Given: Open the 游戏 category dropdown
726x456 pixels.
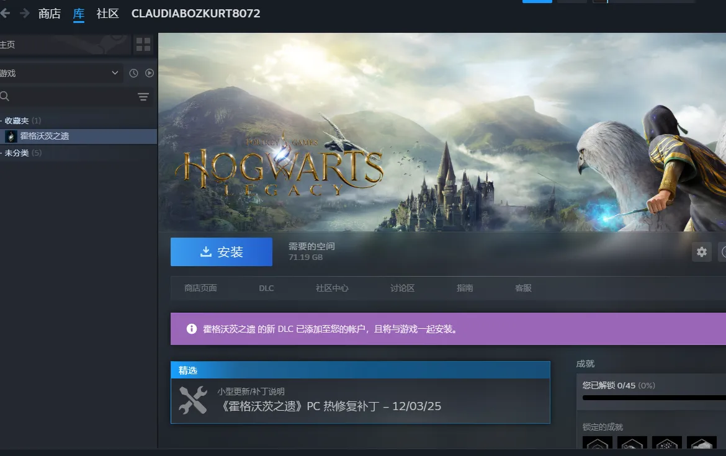Looking at the screenshot, I should coord(60,73).
